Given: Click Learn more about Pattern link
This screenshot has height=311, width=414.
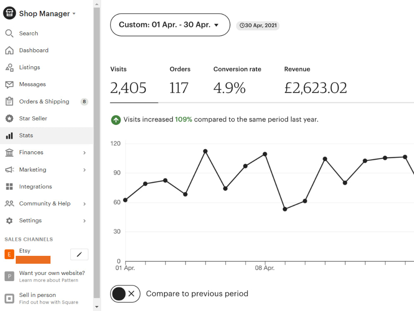Looking at the screenshot, I should [48, 280].
